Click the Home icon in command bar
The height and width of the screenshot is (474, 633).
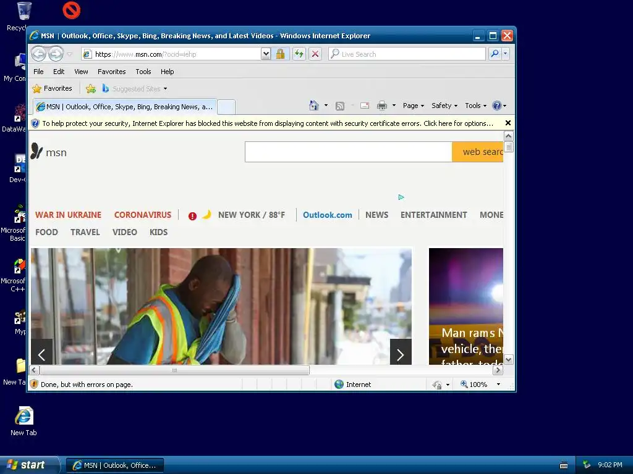click(313, 106)
